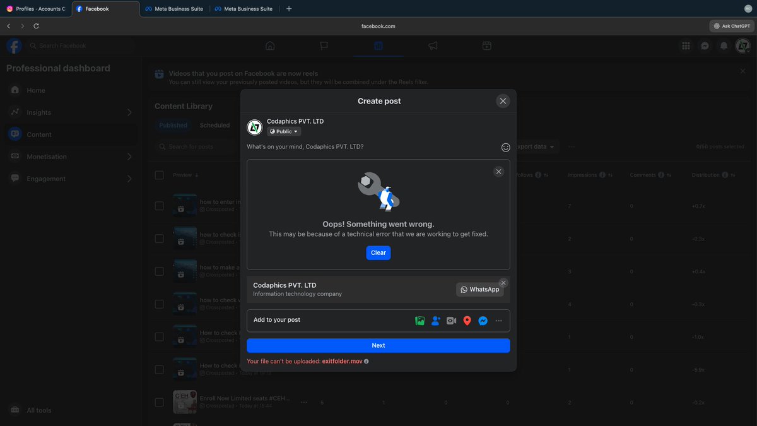The height and width of the screenshot is (426, 757).
Task: Select the how to enter post checkbox
Action: [x=159, y=206]
